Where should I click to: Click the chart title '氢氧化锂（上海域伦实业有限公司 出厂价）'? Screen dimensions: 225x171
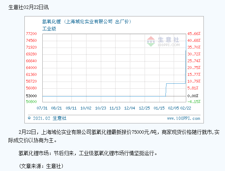tap(87, 21)
